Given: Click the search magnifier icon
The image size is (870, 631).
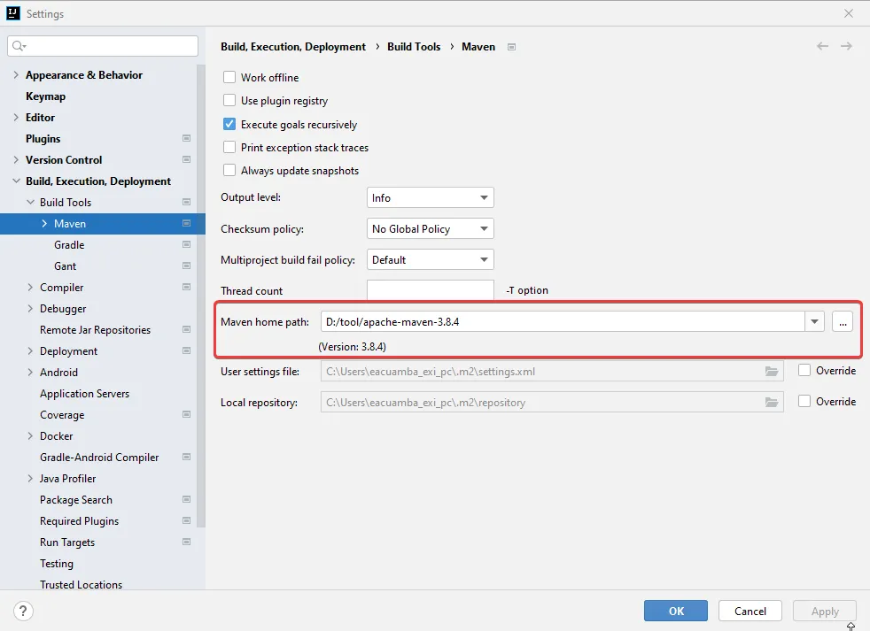Looking at the screenshot, I should [x=19, y=46].
